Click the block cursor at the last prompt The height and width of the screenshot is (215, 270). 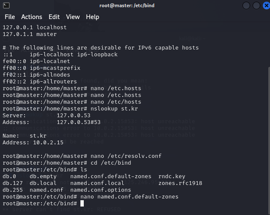[x=82, y=203]
